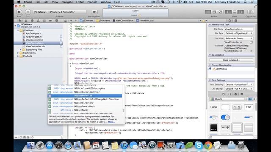The height and width of the screenshot is (152, 271).
Task: Select the Slider object in library
Action: tap(213, 117)
